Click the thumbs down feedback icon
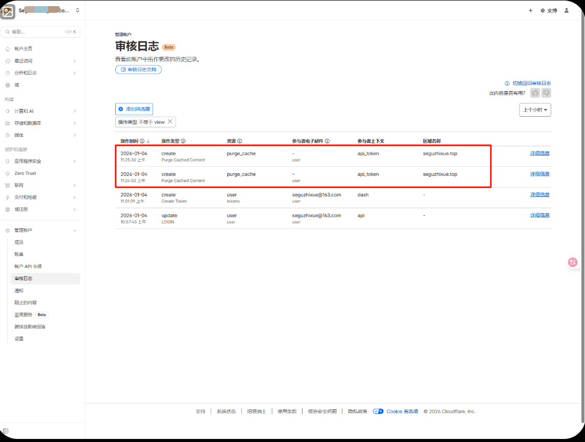Viewport: 585px width, 442px height. tap(546, 93)
